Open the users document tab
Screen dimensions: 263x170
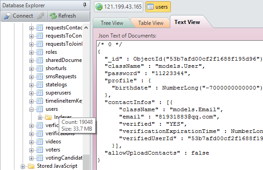coord(158,7)
